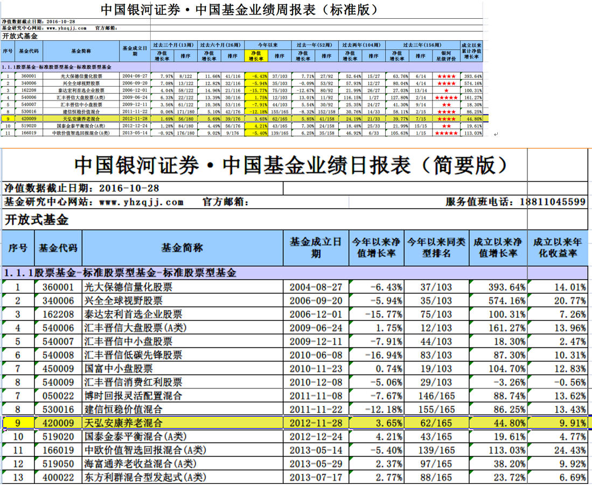The height and width of the screenshot is (485, 592).
Task: Click the 127.80% three-year growth cell
Action: (397, 98)
